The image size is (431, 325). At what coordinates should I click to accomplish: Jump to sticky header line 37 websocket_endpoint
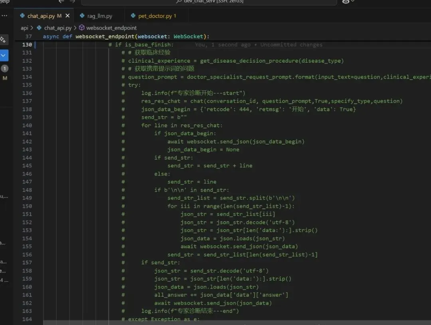pos(126,36)
